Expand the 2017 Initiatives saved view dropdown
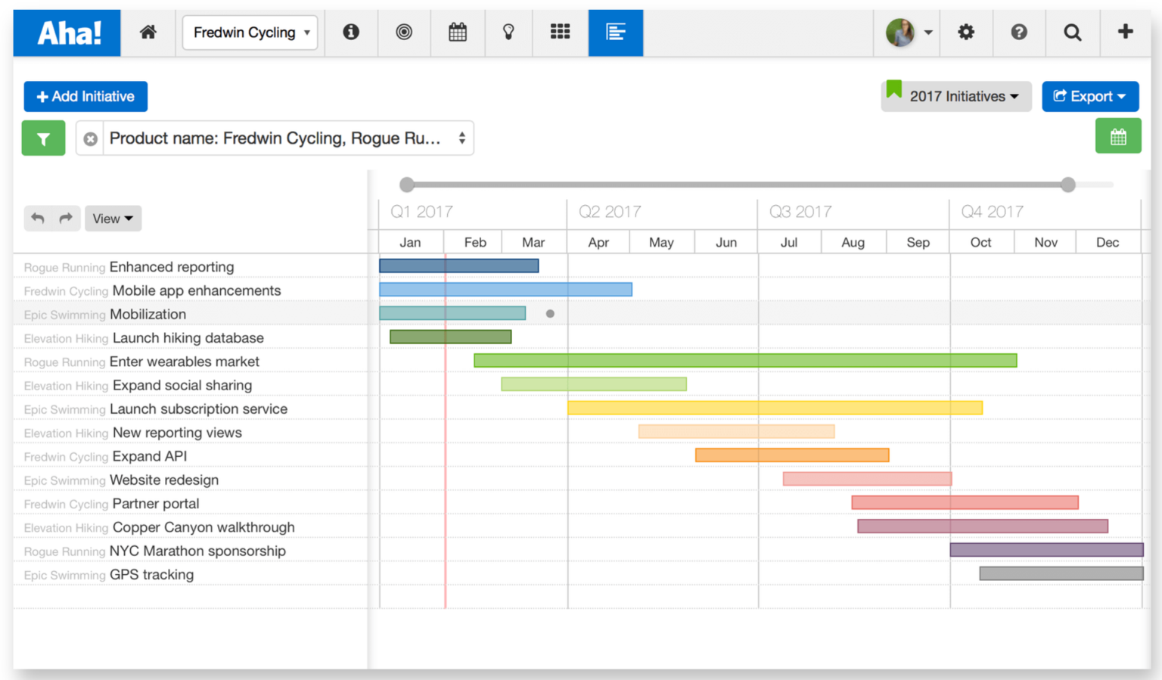 pyautogui.click(x=955, y=96)
